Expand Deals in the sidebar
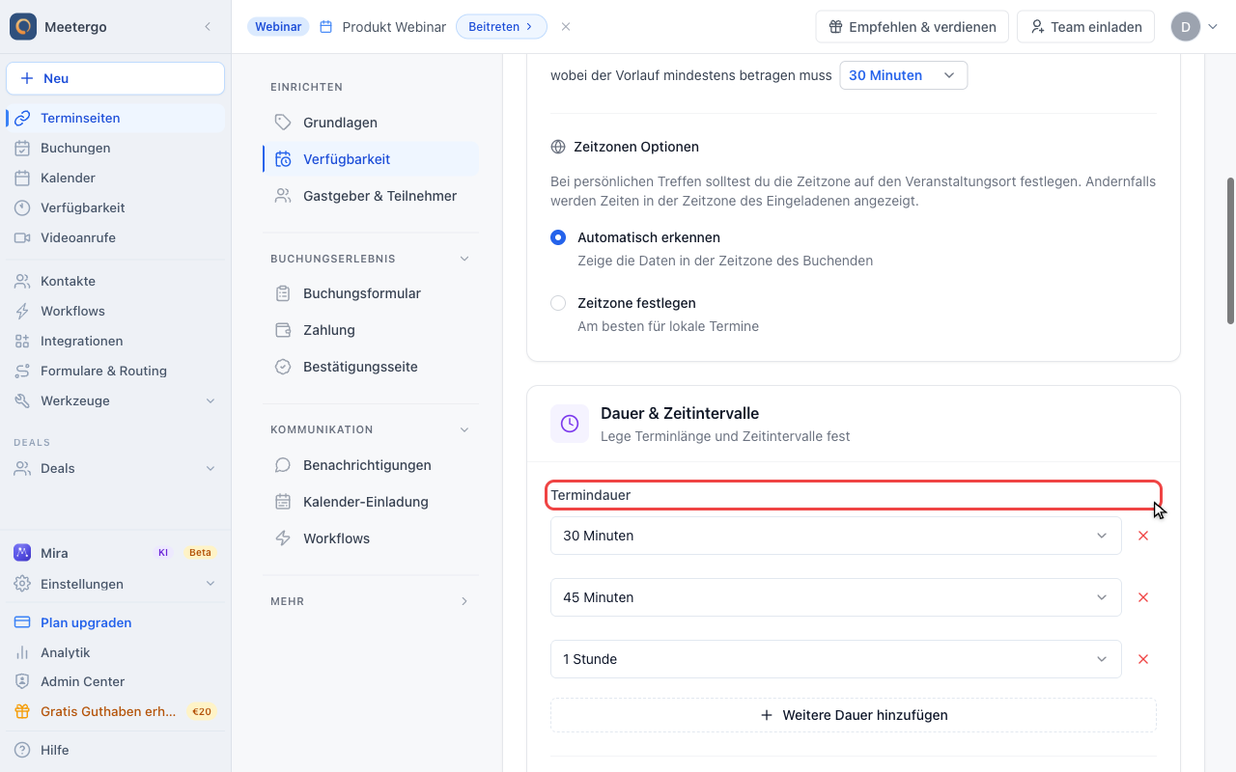The height and width of the screenshot is (772, 1236). (211, 468)
